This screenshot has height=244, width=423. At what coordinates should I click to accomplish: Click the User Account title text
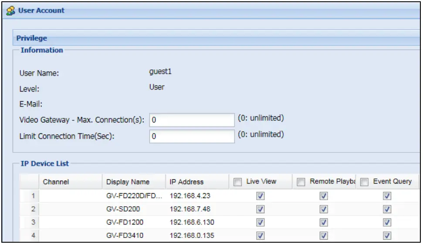tap(41, 10)
